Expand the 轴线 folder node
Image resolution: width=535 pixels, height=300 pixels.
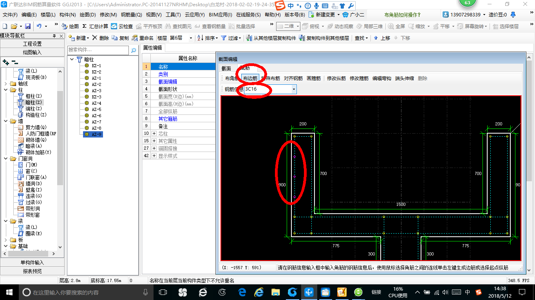pyautogui.click(x=5, y=84)
